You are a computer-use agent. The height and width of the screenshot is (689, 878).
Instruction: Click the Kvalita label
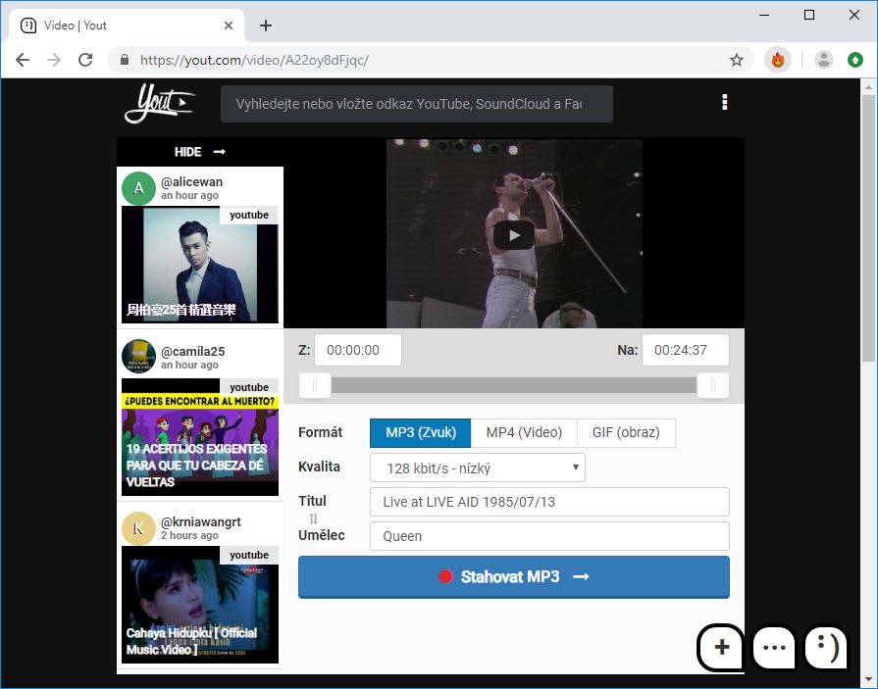tap(319, 467)
